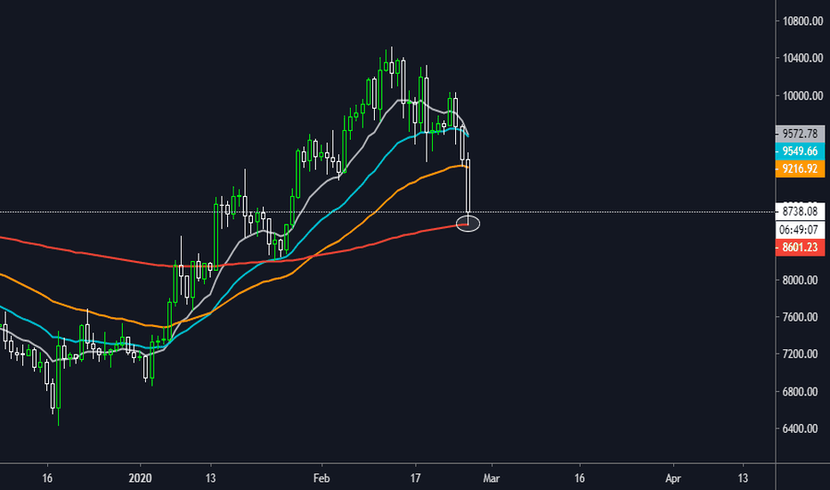This screenshot has height=490, width=830.
Task: Click the red 8601.23 moving average label
Action: (800, 248)
